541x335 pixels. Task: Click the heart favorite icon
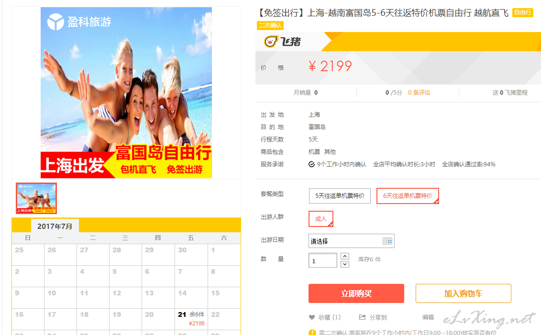tap(312, 317)
